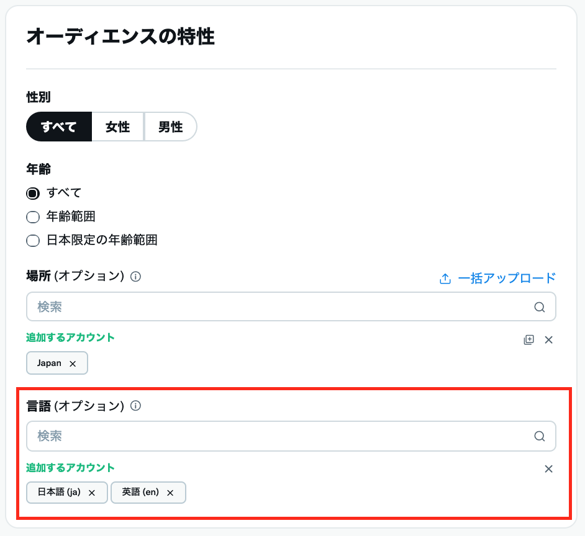Click the copy icon beside location accounts

pos(528,339)
